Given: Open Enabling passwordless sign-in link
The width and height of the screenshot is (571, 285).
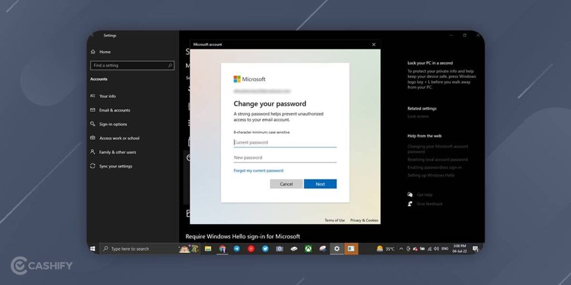Looking at the screenshot, I should pyautogui.click(x=434, y=168).
